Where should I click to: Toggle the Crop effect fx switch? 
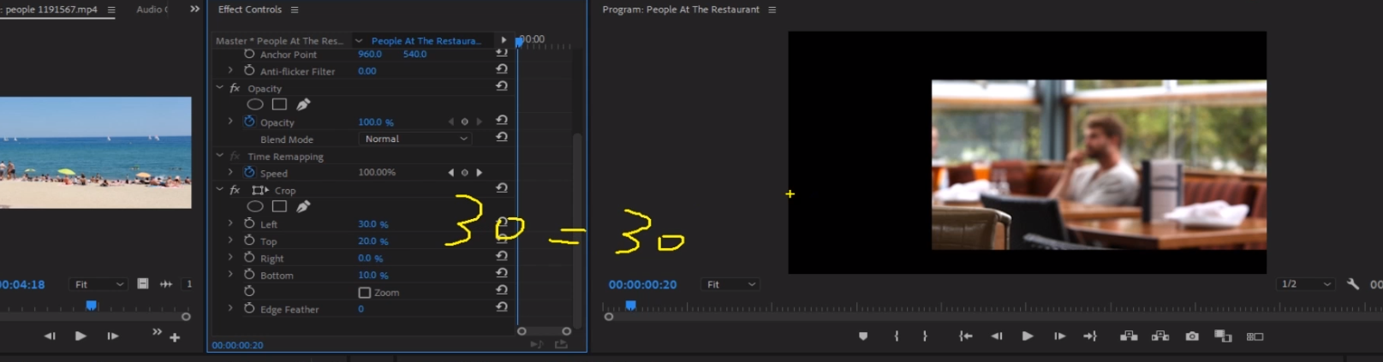coord(235,190)
